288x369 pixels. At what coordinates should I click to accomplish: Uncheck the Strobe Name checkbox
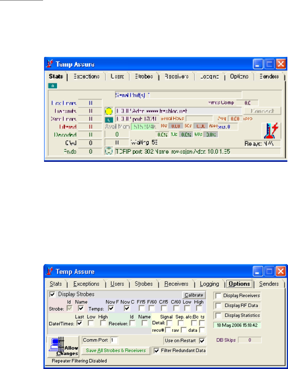tap(81, 308)
